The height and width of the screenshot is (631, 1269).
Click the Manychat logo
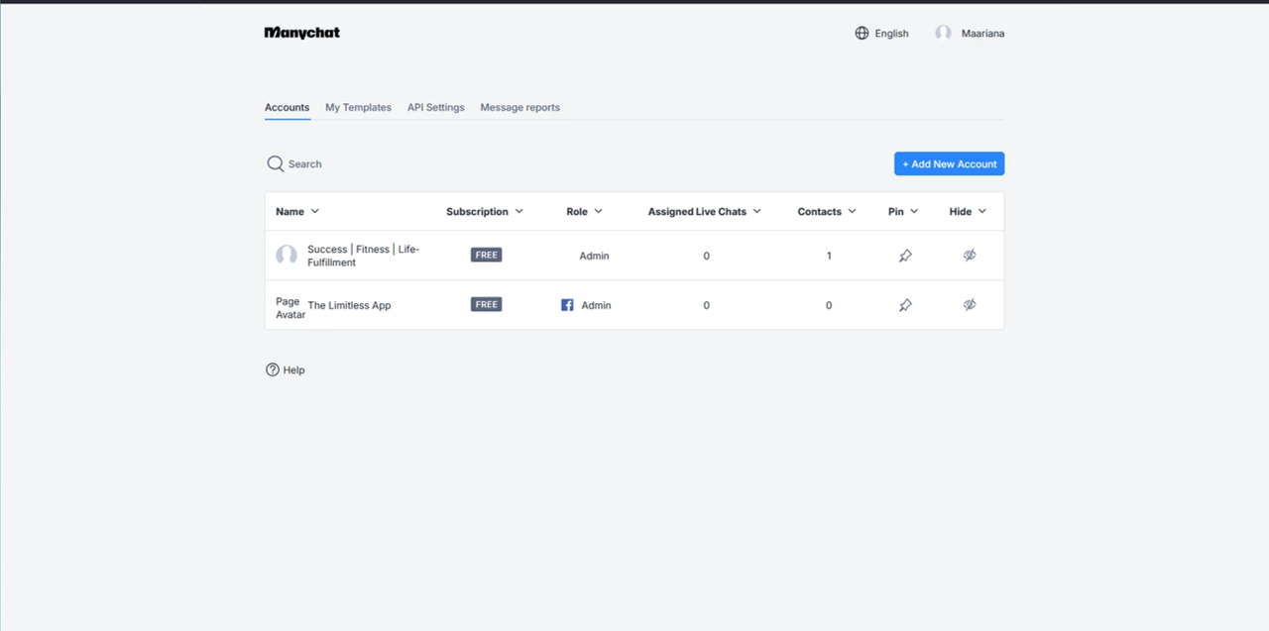click(302, 33)
